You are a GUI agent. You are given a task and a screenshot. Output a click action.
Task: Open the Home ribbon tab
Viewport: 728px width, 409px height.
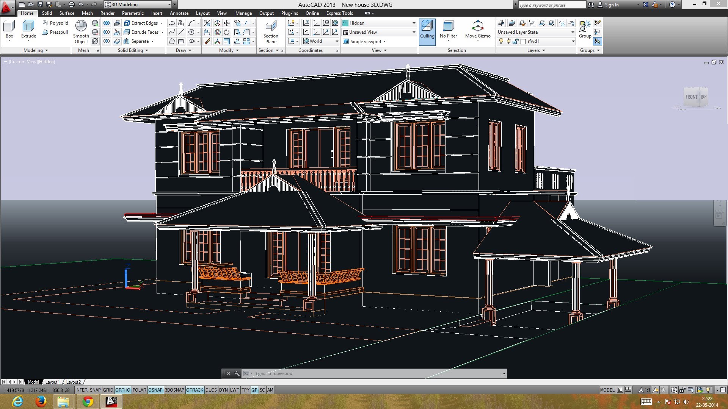click(x=28, y=12)
